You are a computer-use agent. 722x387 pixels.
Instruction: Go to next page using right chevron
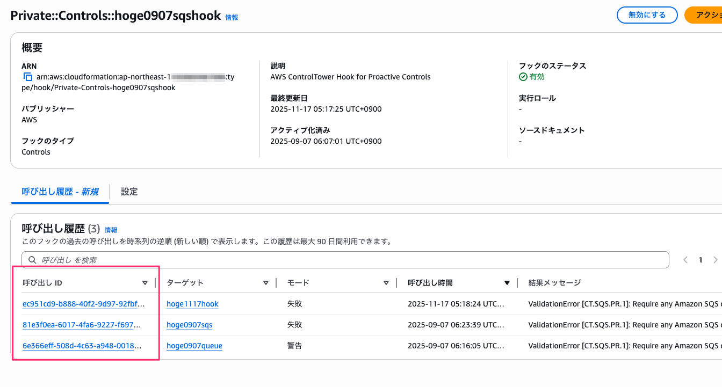coord(715,260)
